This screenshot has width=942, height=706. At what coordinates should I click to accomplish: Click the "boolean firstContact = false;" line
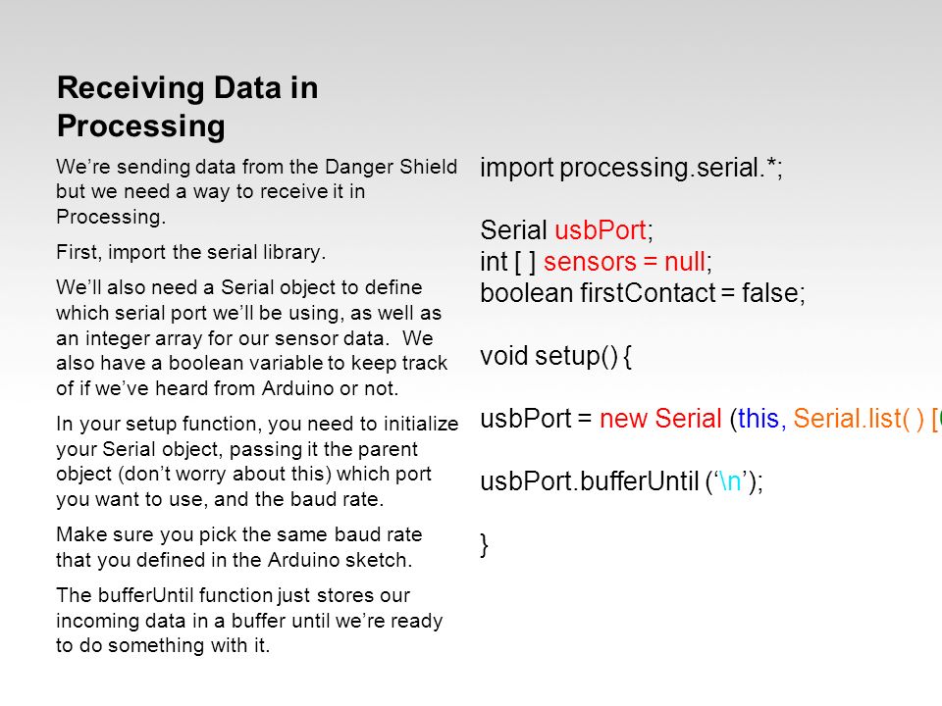[x=642, y=293]
